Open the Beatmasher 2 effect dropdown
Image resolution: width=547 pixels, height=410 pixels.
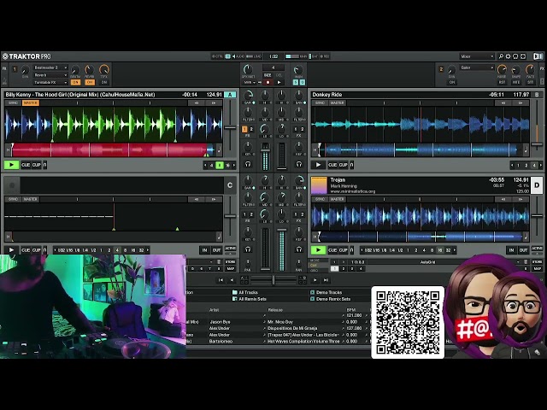50,67
